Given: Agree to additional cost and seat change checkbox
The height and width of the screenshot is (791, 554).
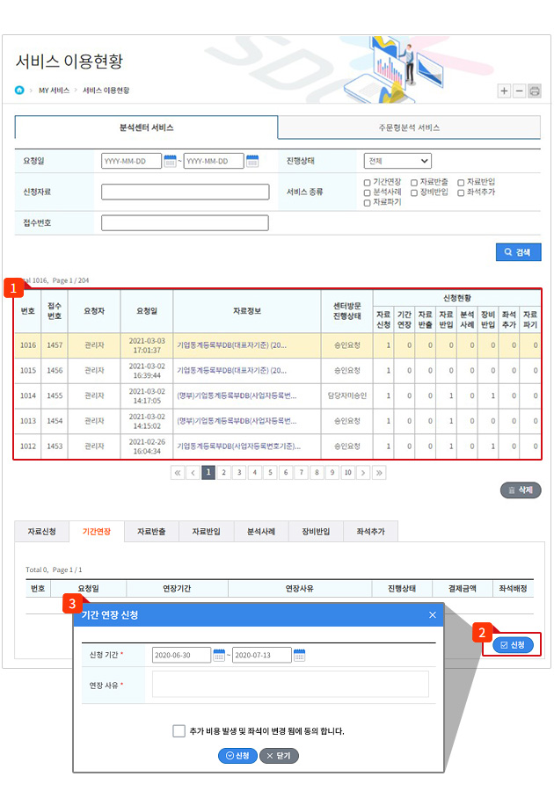Looking at the screenshot, I should 179,730.
